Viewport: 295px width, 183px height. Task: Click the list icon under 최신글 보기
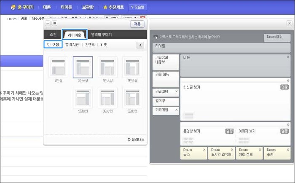coord(188,115)
